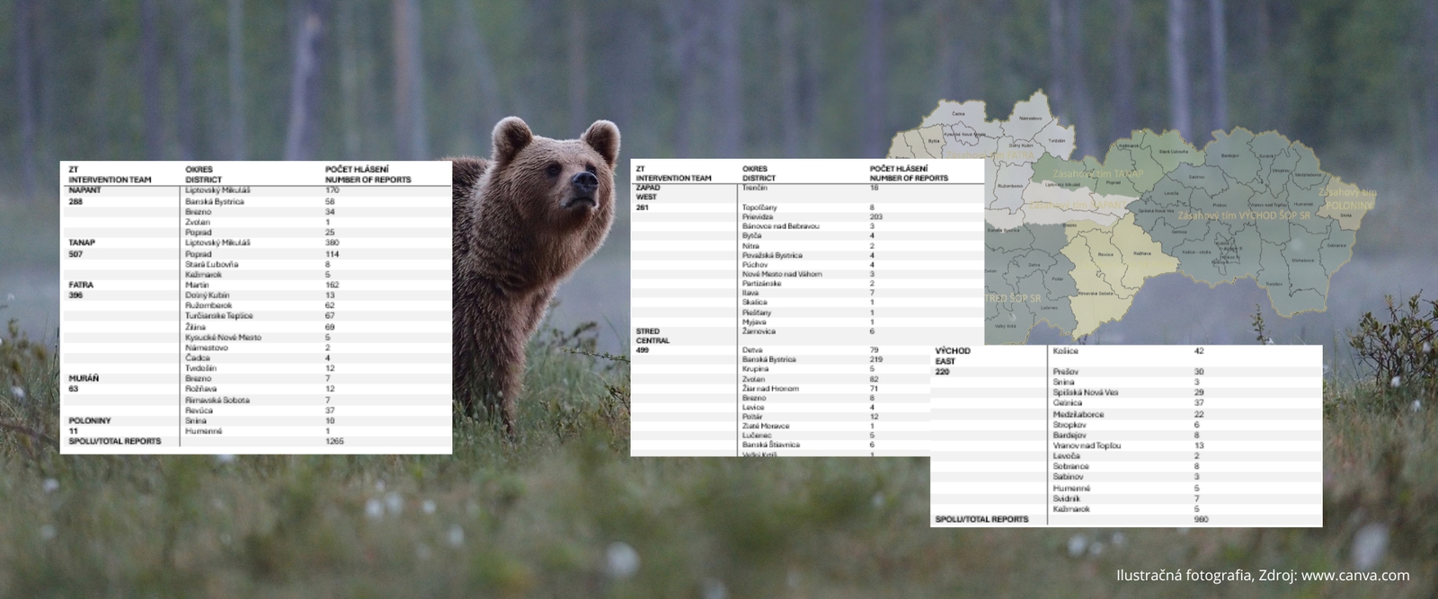
Task: Select the 'Trenčín' district cell
Action: pyautogui.click(x=755, y=188)
